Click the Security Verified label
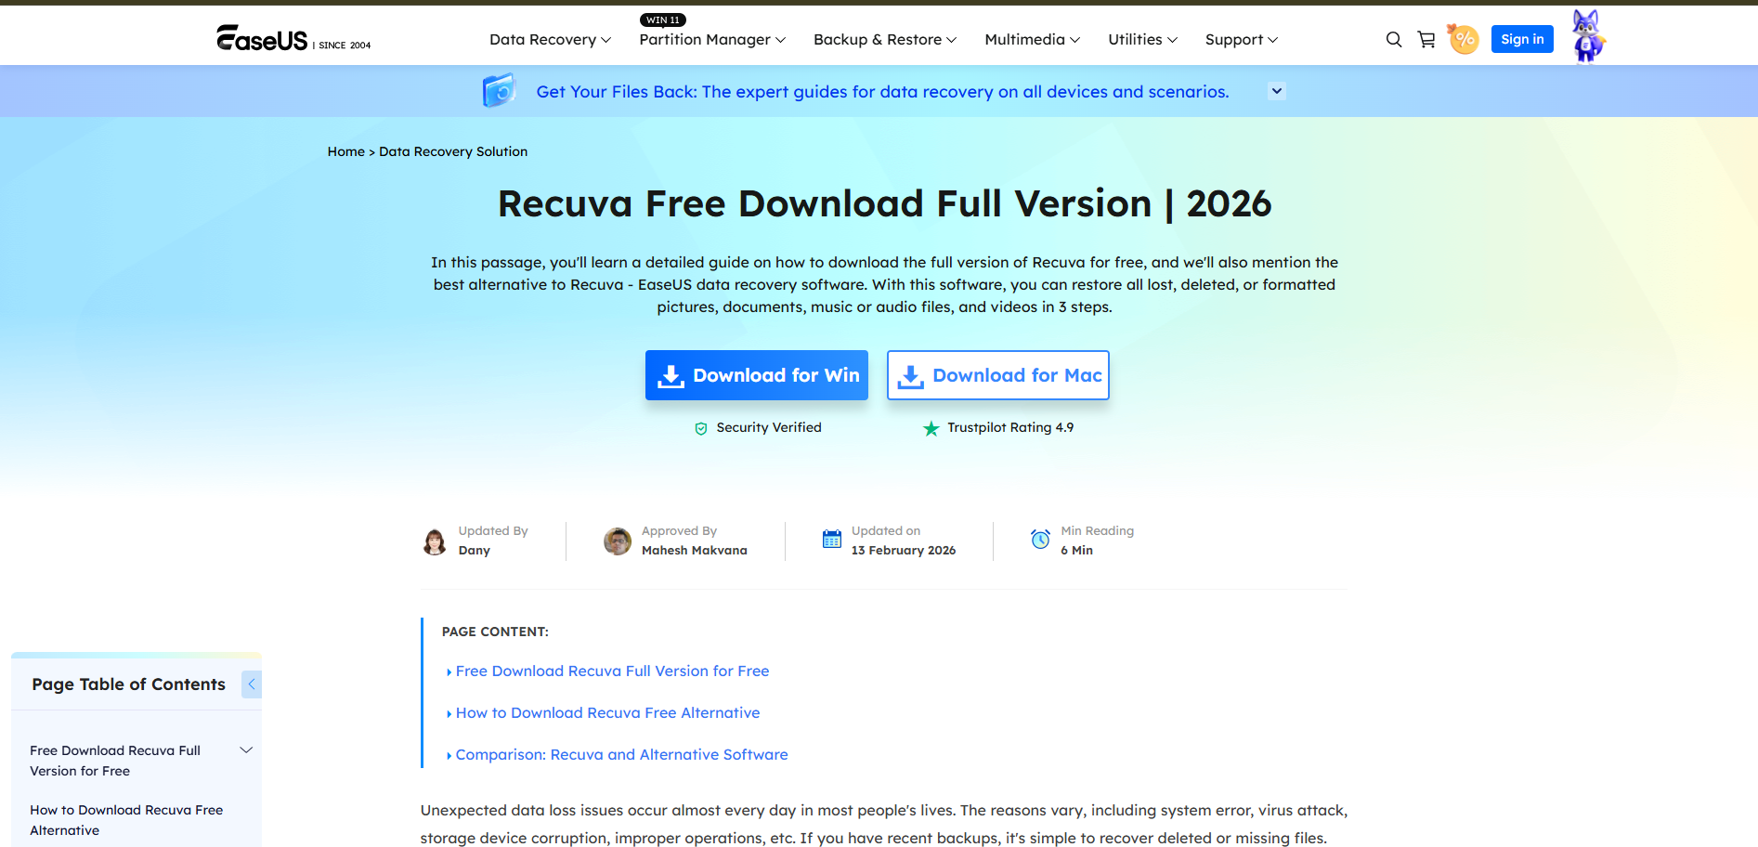This screenshot has width=1758, height=847. (769, 427)
